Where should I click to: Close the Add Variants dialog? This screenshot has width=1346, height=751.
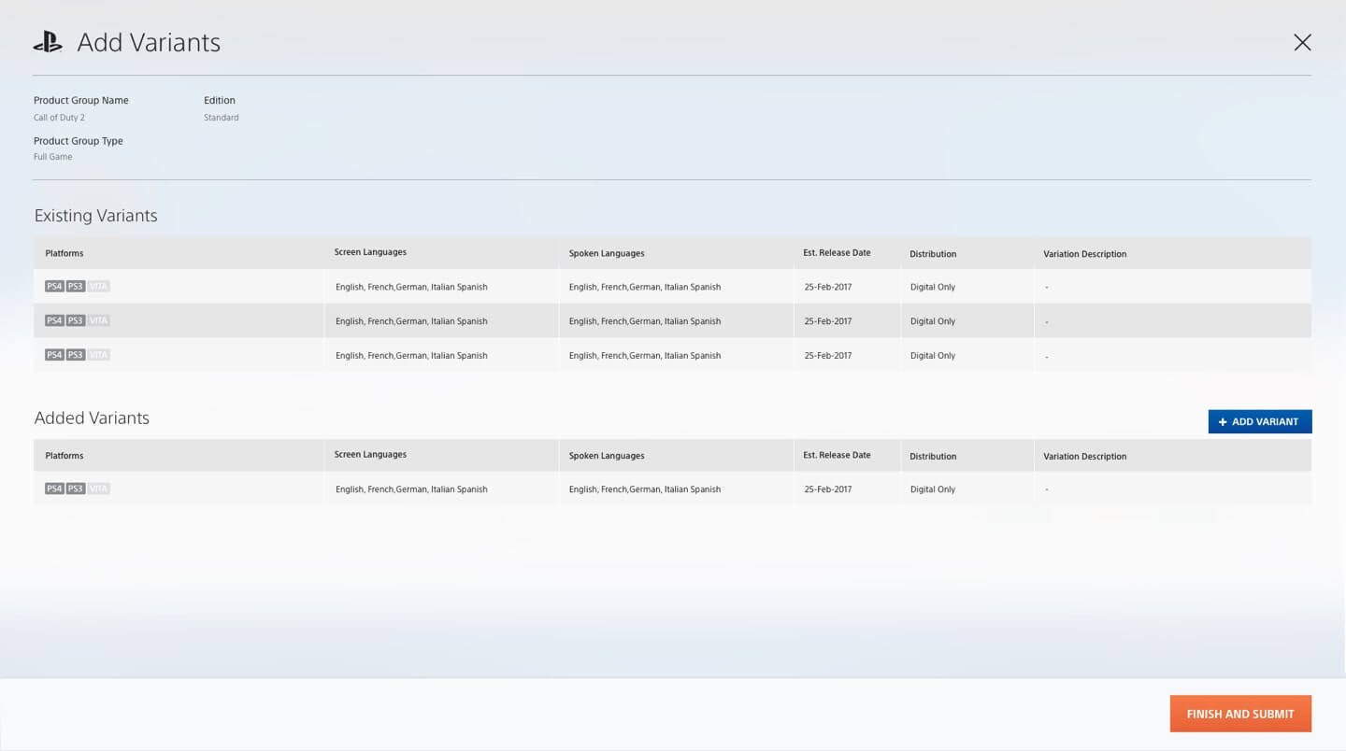coord(1302,42)
